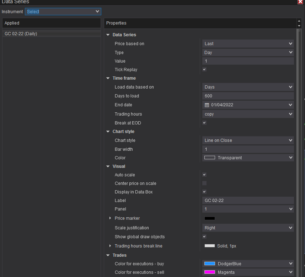Close the Data Series window
305x277 pixels.
pos(300,2)
